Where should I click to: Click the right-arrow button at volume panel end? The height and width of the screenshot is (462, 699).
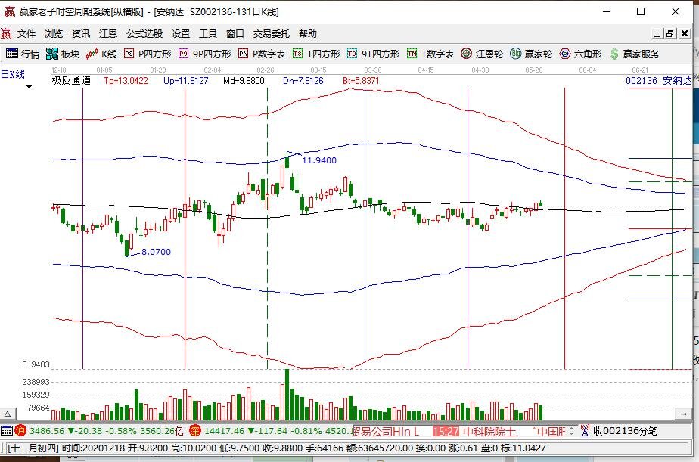(683, 414)
